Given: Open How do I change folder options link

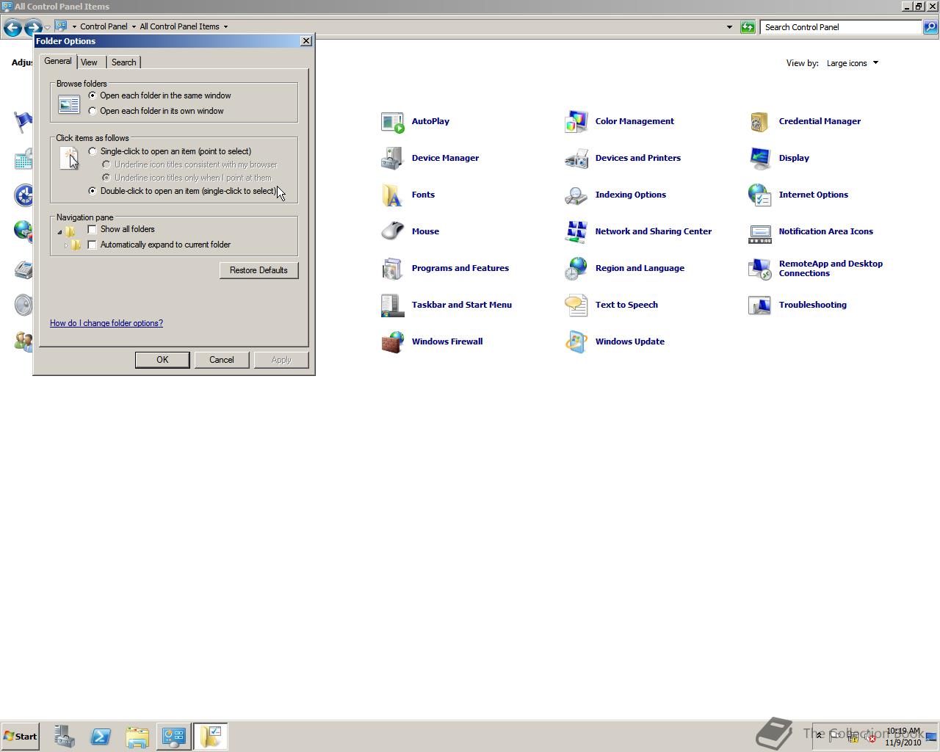Looking at the screenshot, I should pyautogui.click(x=106, y=323).
